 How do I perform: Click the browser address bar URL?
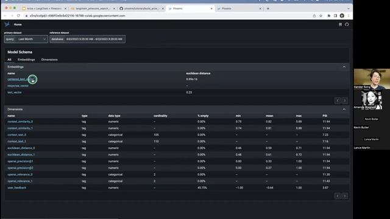coord(77,16)
